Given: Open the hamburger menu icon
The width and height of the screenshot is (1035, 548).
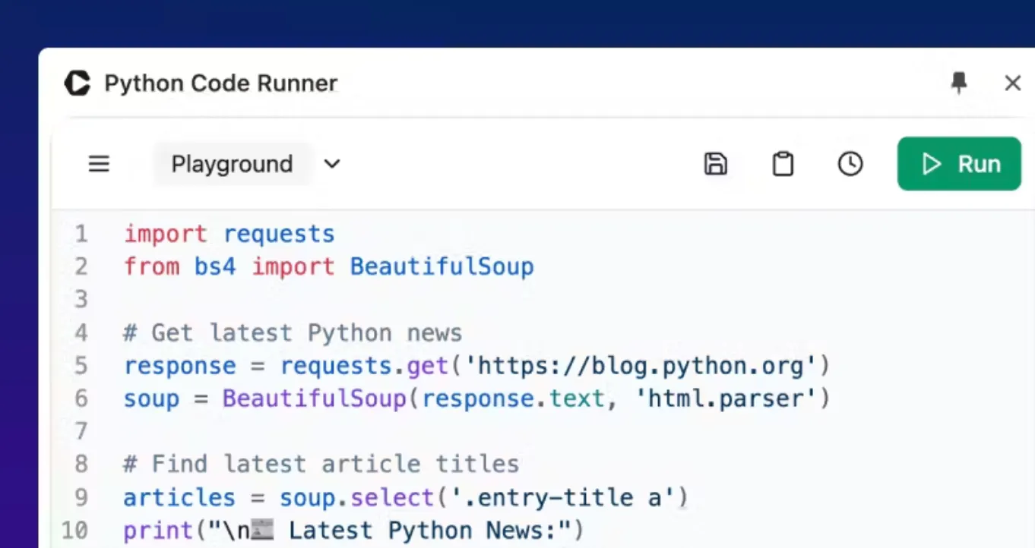Looking at the screenshot, I should pyautogui.click(x=99, y=164).
